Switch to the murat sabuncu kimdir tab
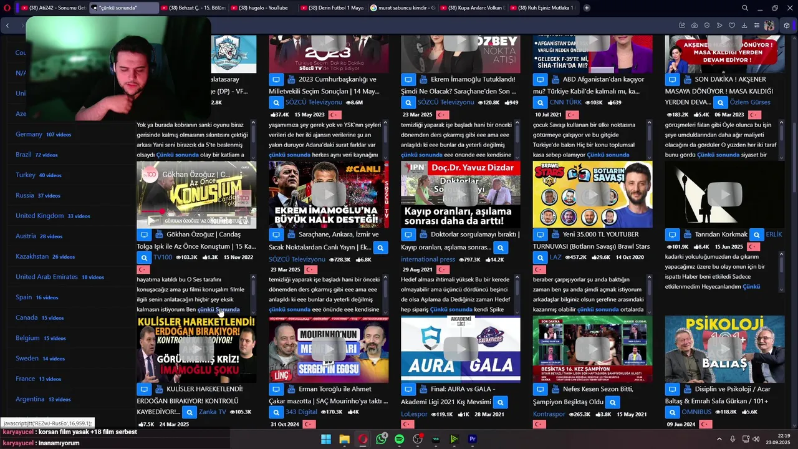The image size is (798, 449). point(403,8)
